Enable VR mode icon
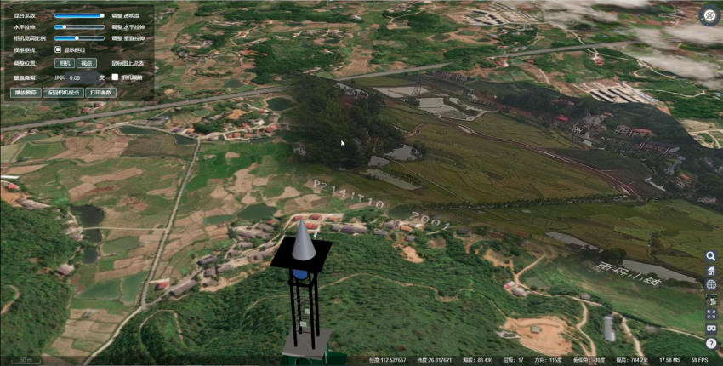The height and width of the screenshot is (366, 723). [710, 329]
